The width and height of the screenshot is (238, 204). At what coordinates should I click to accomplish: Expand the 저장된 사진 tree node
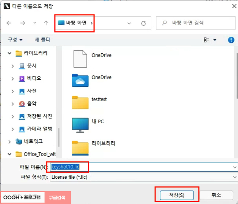pyautogui.click(x=12, y=116)
